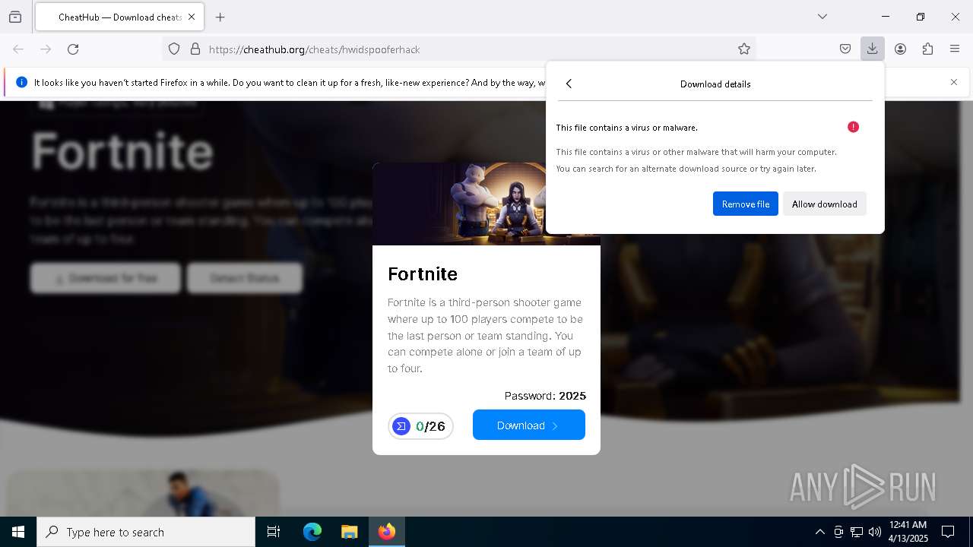The height and width of the screenshot is (547, 973).
Task: Launch Microsoft Edge from the taskbar
Action: (x=312, y=532)
